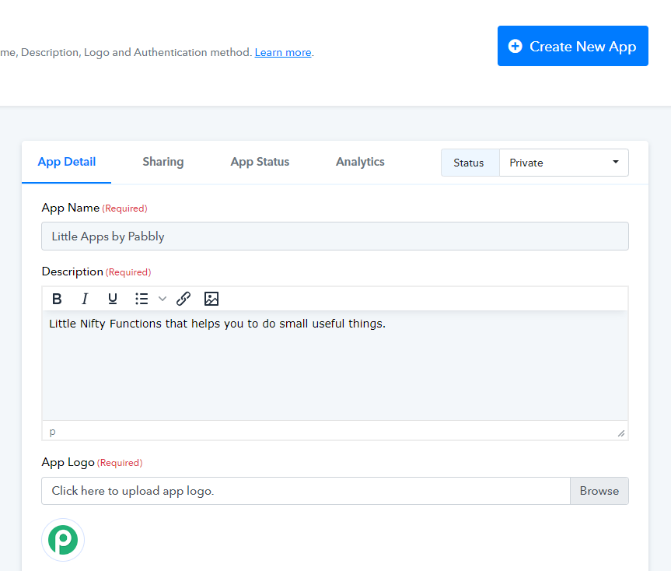Click the App Name input field
Screen dimensions: 671x571
coord(335,236)
